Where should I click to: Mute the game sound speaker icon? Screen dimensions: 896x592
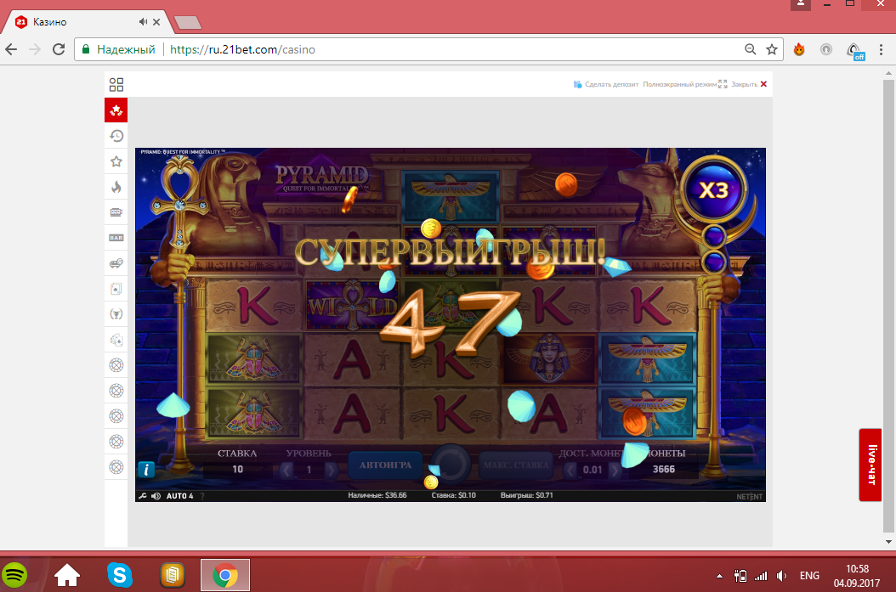click(156, 496)
